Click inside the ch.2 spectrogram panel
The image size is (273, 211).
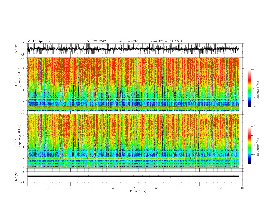click(x=133, y=141)
